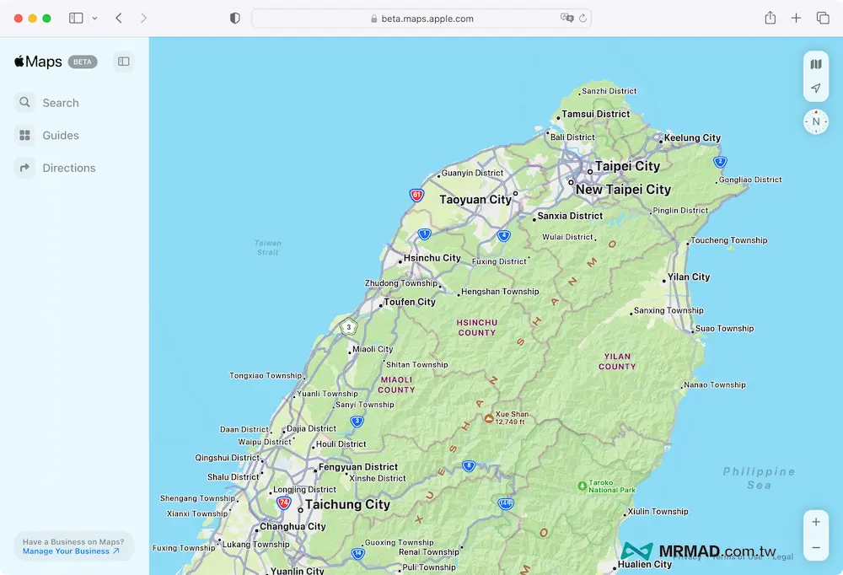Collapse the Maps sidebar panel
843x575 pixels.
pyautogui.click(x=124, y=62)
